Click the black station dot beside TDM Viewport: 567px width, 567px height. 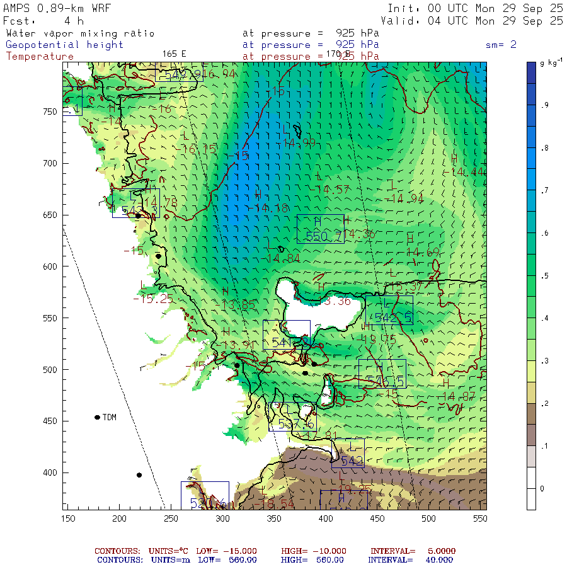[97, 417]
